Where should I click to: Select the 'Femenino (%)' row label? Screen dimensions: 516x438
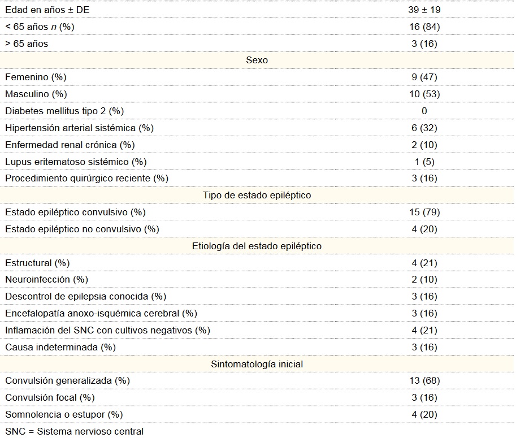coord(36,77)
